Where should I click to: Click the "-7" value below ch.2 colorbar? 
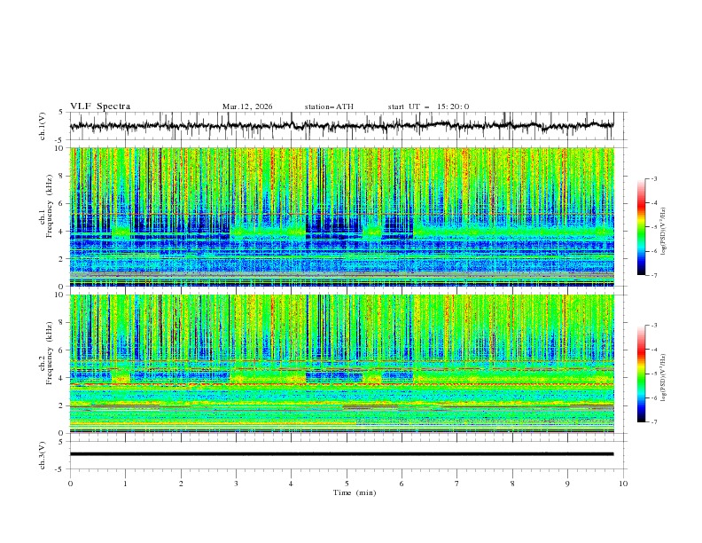click(654, 422)
